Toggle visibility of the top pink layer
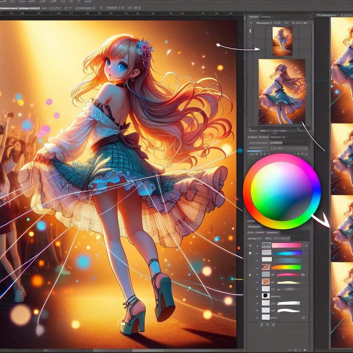The height and width of the screenshot is (353, 353). pos(250,245)
